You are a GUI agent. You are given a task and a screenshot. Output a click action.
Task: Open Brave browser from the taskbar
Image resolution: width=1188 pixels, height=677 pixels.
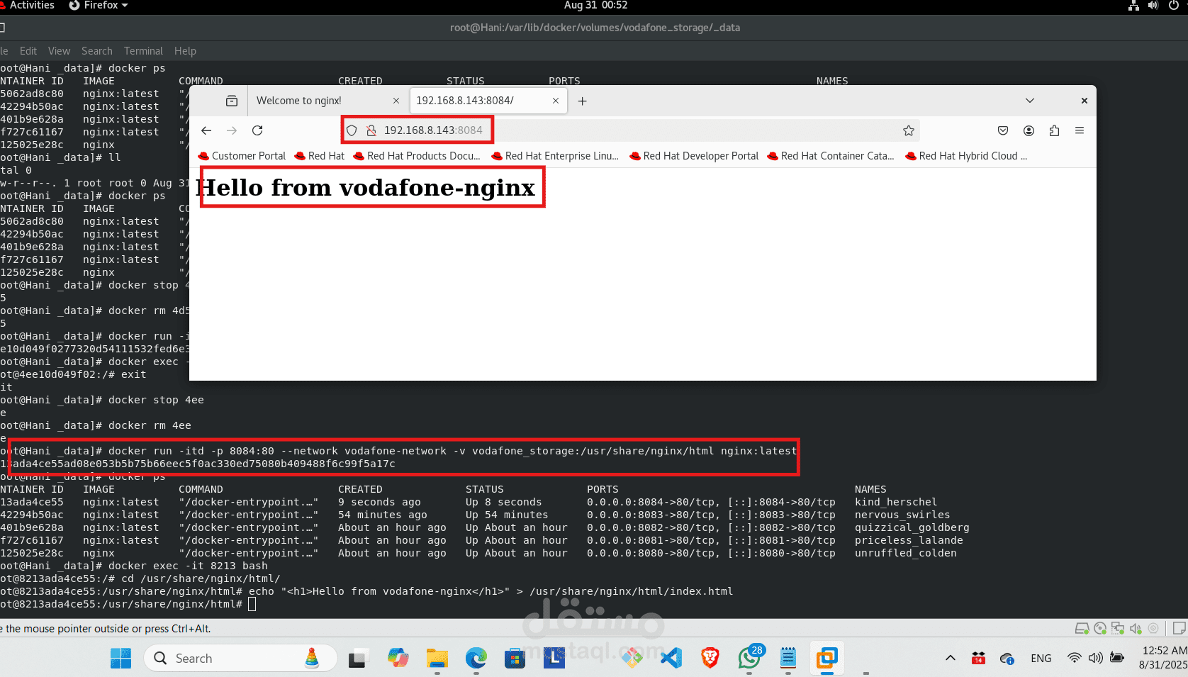coord(710,659)
